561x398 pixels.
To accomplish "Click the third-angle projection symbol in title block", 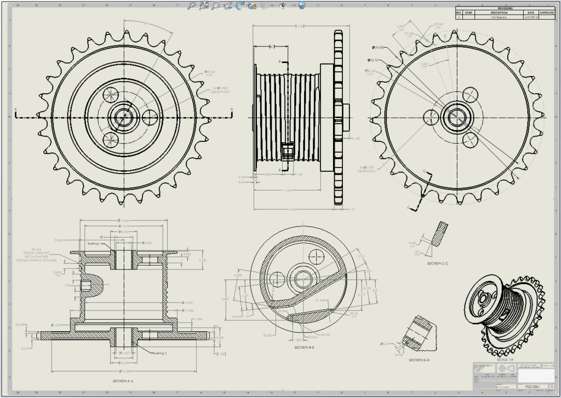I will coord(506,368).
